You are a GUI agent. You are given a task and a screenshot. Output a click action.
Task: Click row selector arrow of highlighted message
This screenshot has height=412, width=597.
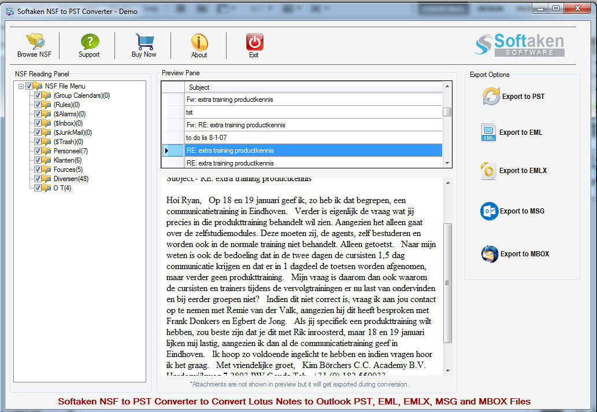click(x=173, y=150)
